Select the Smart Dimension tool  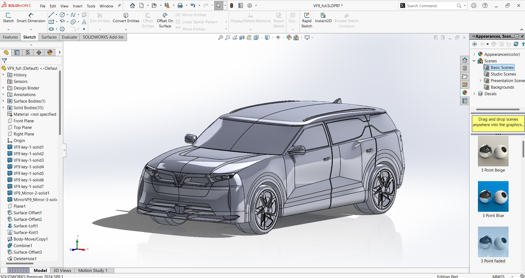point(31,18)
